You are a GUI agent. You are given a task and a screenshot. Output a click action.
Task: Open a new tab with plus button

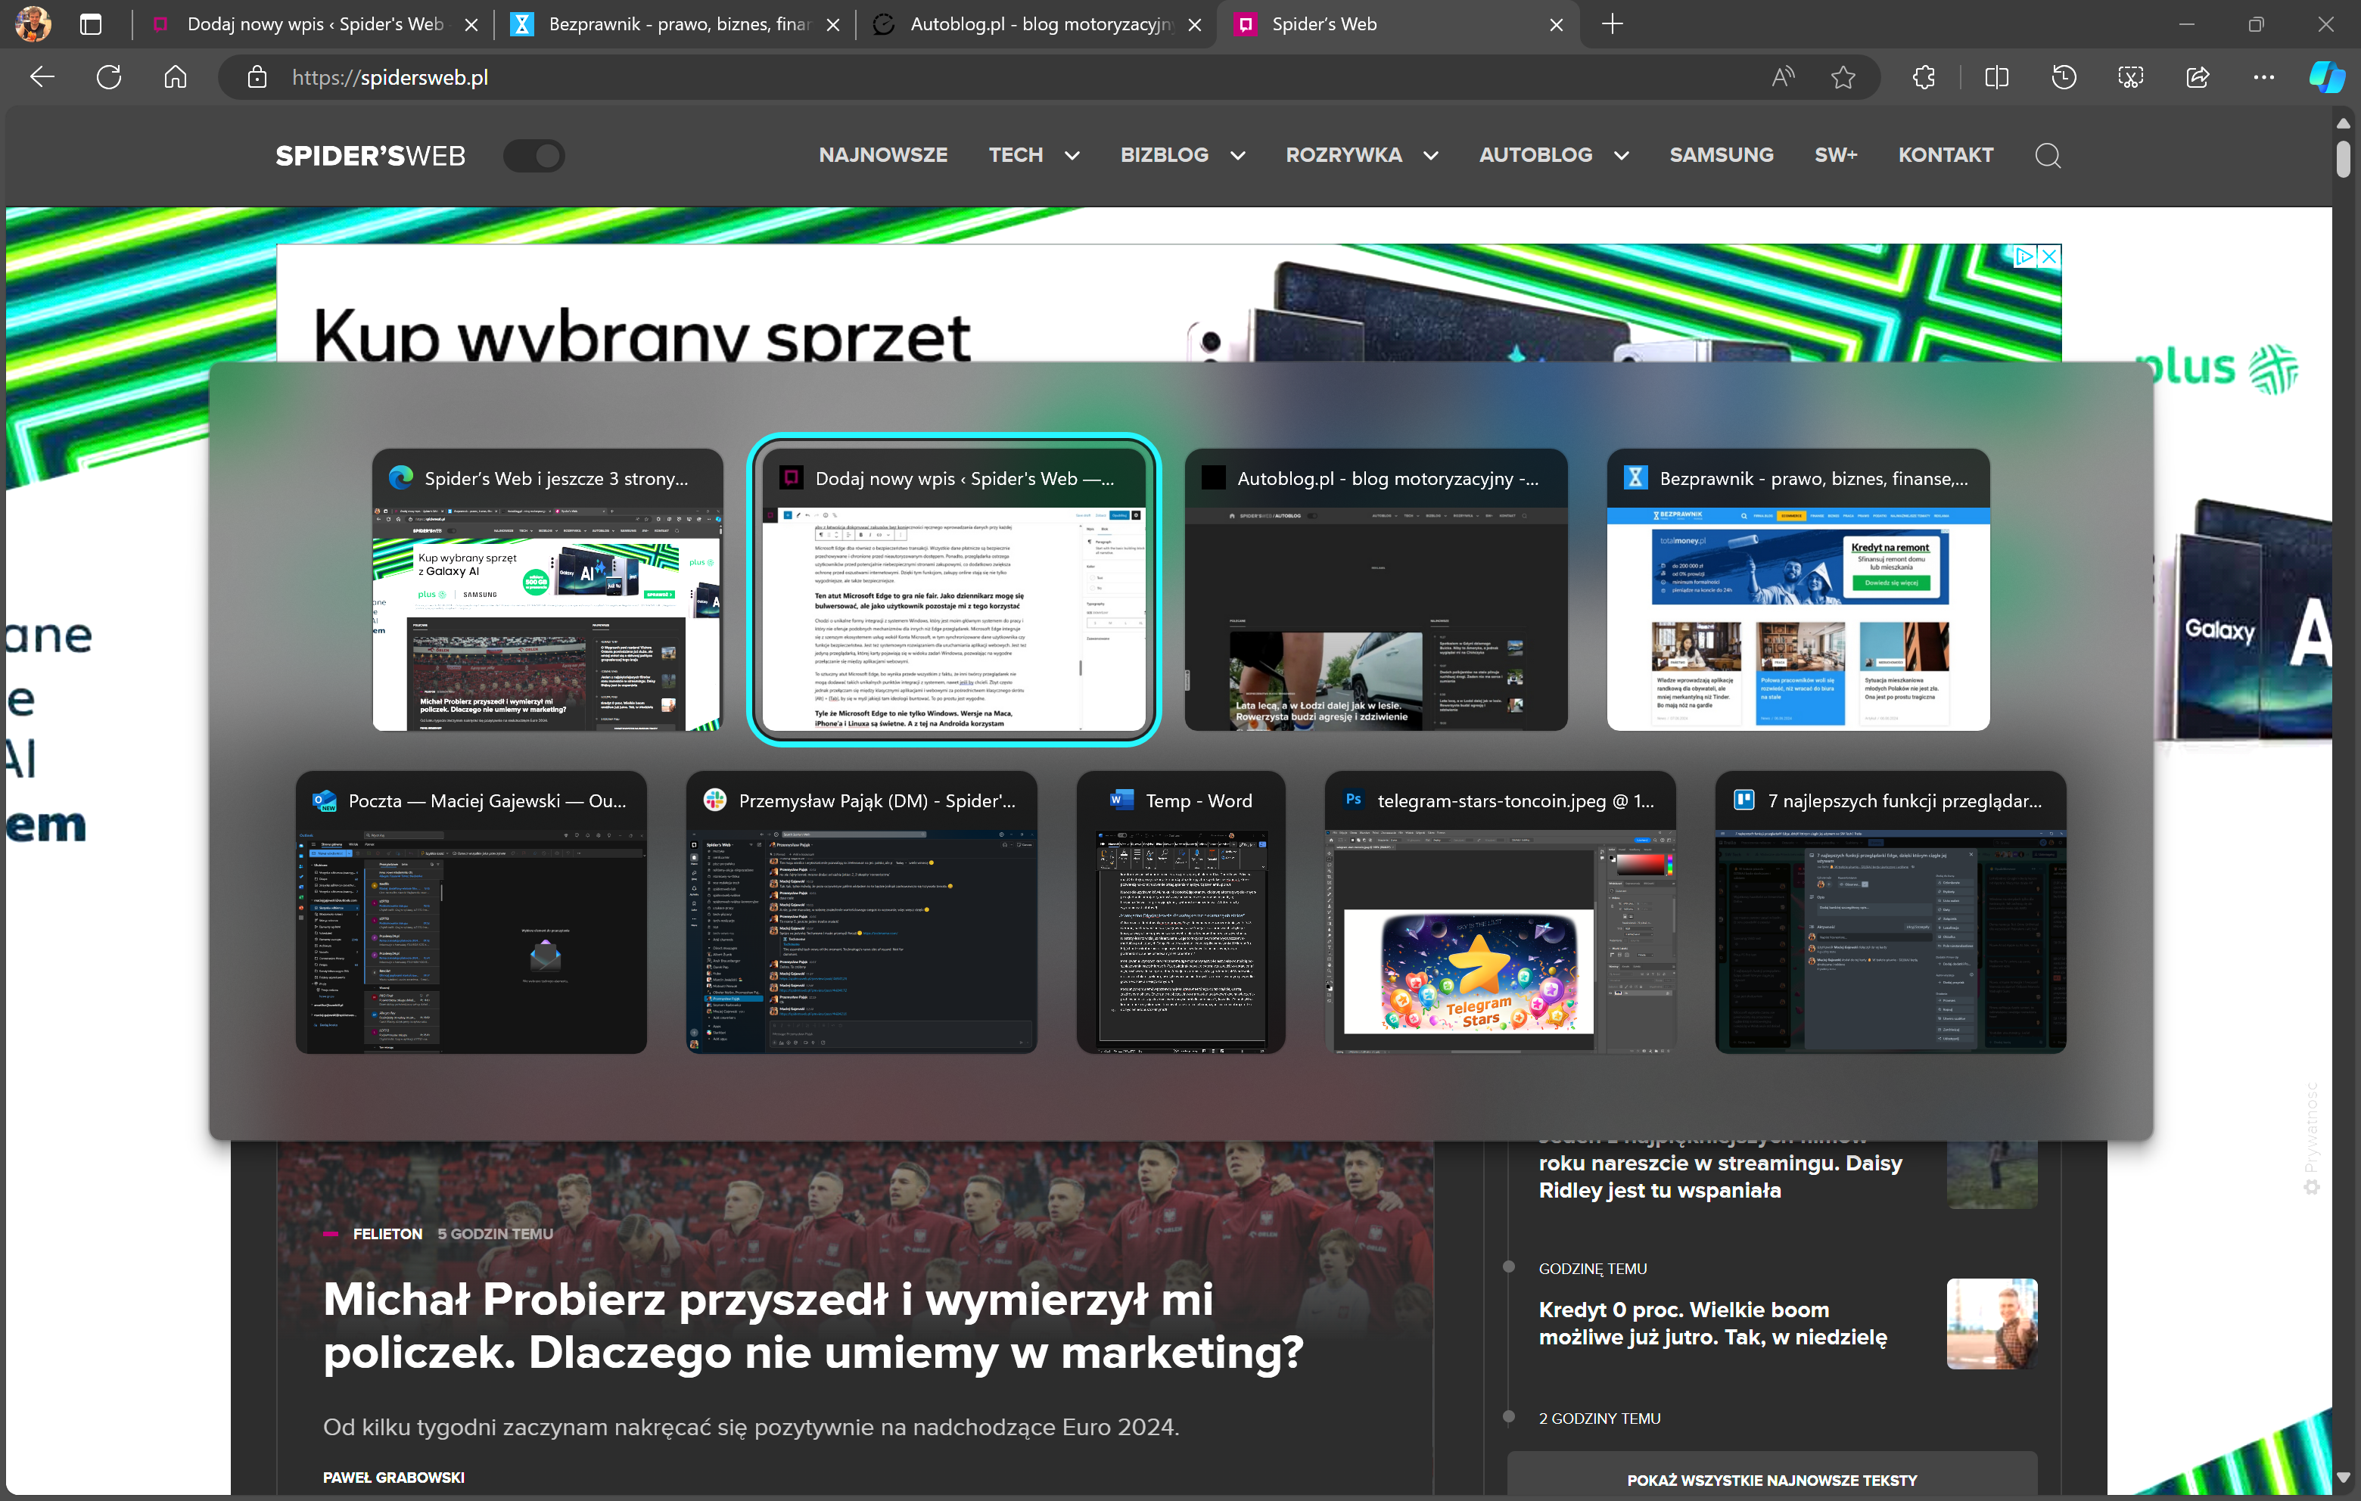[x=1612, y=24]
